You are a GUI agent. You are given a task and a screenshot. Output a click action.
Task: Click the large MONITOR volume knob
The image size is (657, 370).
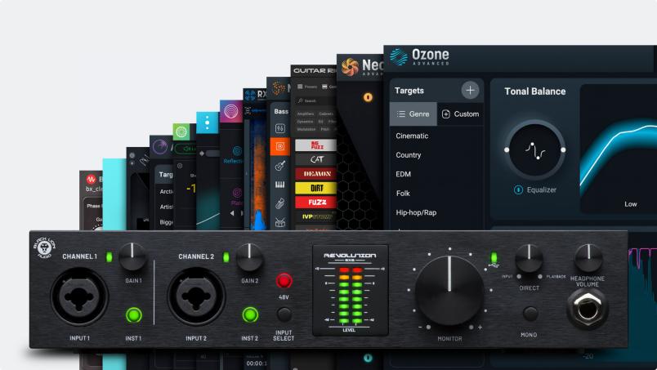[449, 290]
